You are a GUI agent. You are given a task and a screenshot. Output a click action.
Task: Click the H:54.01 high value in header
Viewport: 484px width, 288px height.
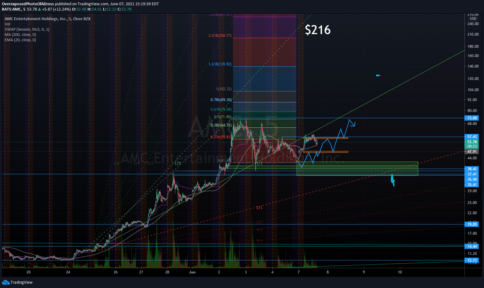[x=95, y=9]
